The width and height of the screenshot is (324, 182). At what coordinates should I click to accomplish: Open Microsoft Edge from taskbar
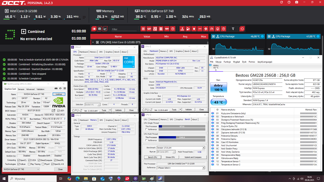tap(77, 178)
